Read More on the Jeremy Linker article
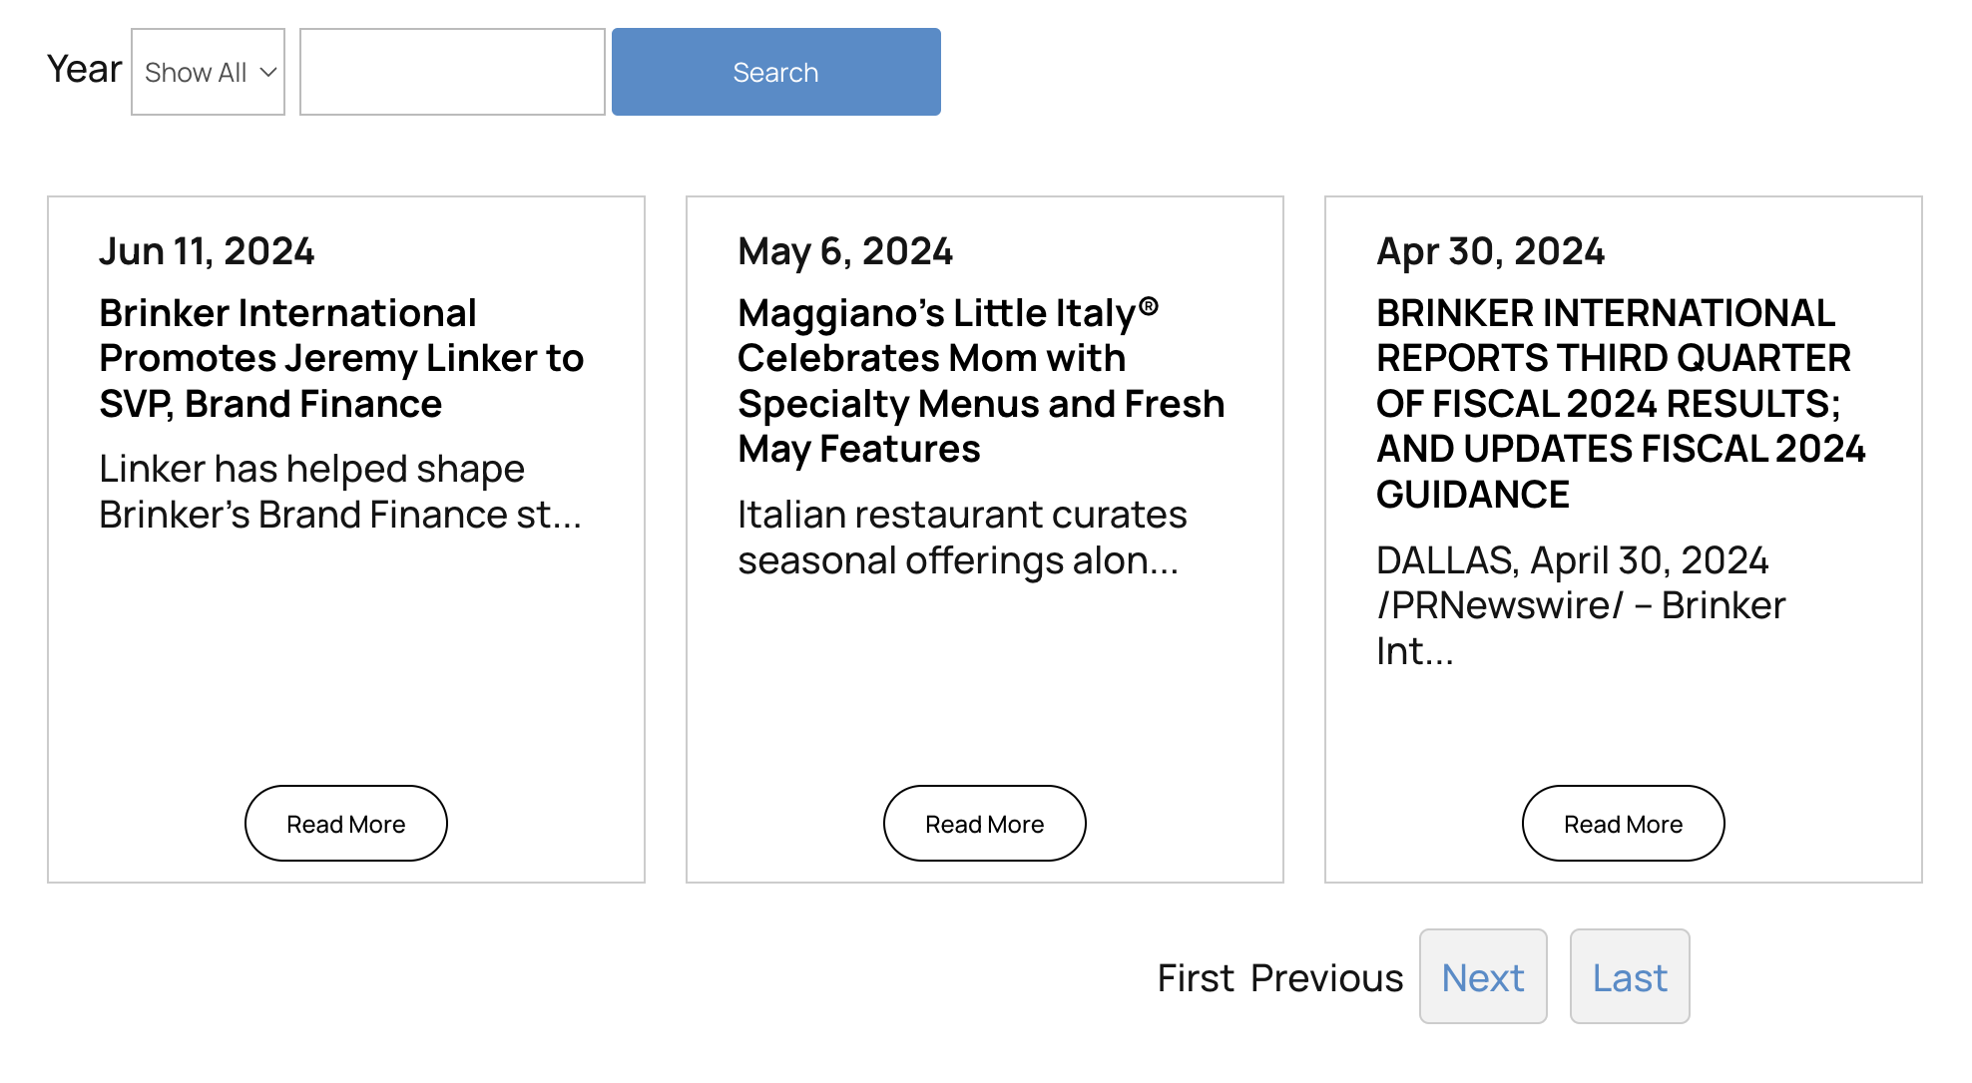Viewport: 1972px width, 1083px height. pos(345,824)
